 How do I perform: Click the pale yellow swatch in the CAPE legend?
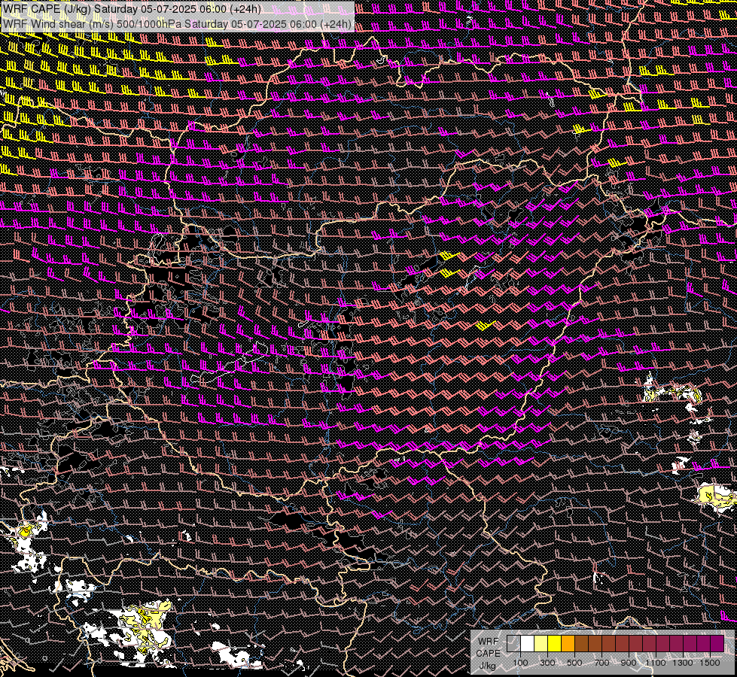coord(541,644)
